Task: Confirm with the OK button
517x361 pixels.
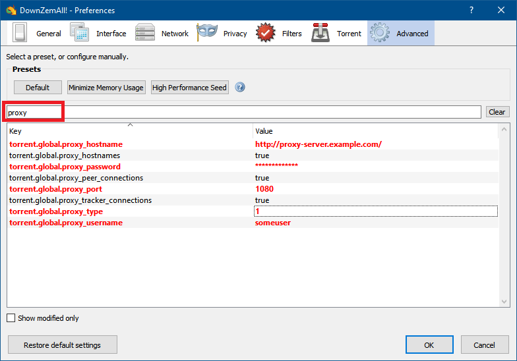Action: point(429,345)
